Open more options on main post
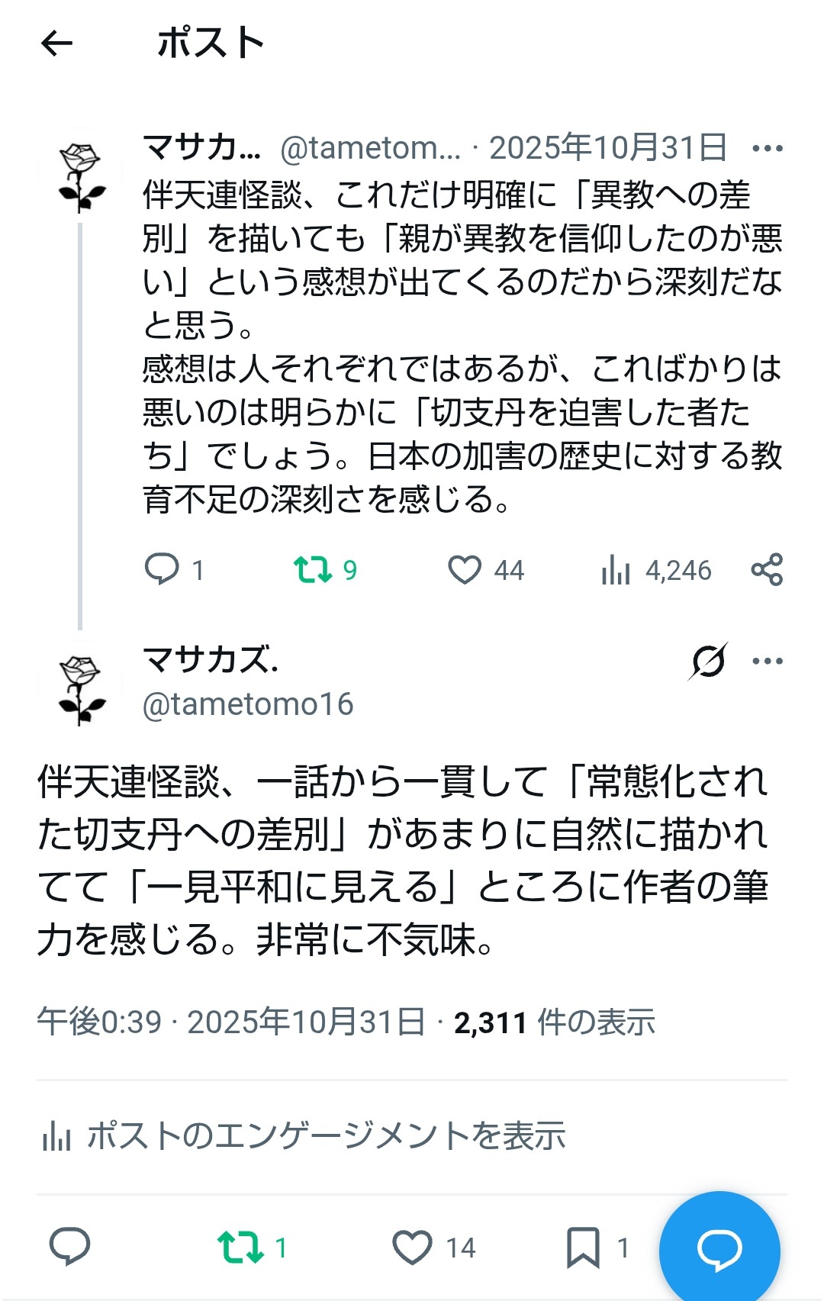The height and width of the screenshot is (1301, 824). point(767,661)
